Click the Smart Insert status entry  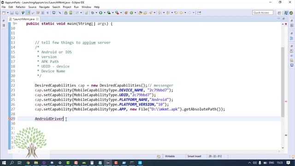pyautogui.click(x=194, y=156)
